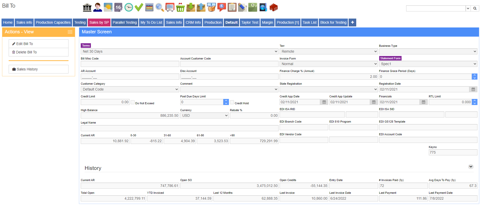Expand the Comment dropdown

(x=229, y=89)
